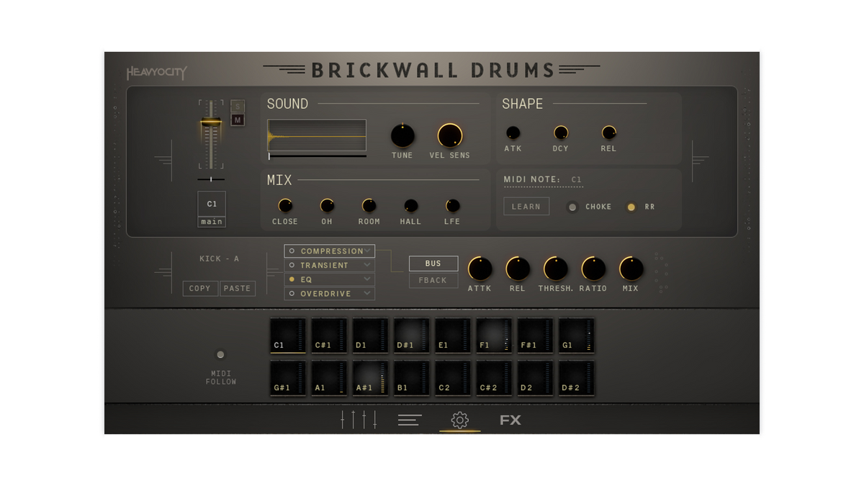Viewport: 864px width, 486px height.
Task: Enable the COMPRESSION effect power dot
Action: coord(292,251)
